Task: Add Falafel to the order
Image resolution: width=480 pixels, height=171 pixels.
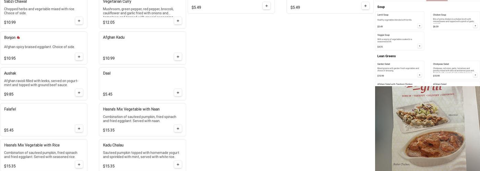Action: [x=79, y=129]
